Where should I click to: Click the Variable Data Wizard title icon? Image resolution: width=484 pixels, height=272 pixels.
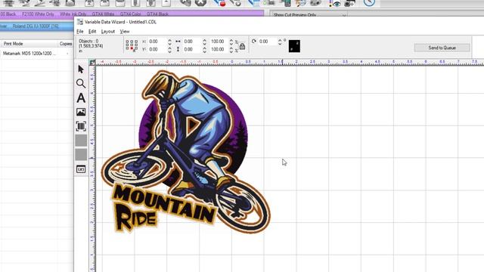click(80, 22)
